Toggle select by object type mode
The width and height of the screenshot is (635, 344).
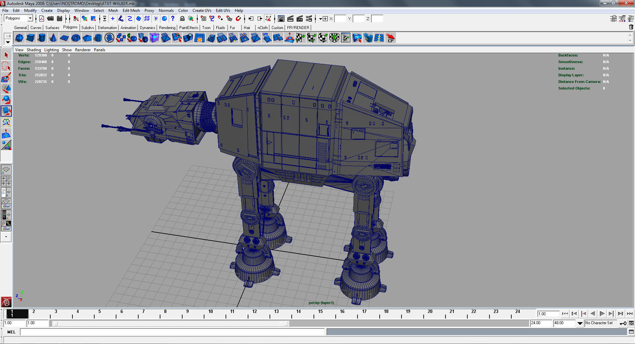(85, 19)
